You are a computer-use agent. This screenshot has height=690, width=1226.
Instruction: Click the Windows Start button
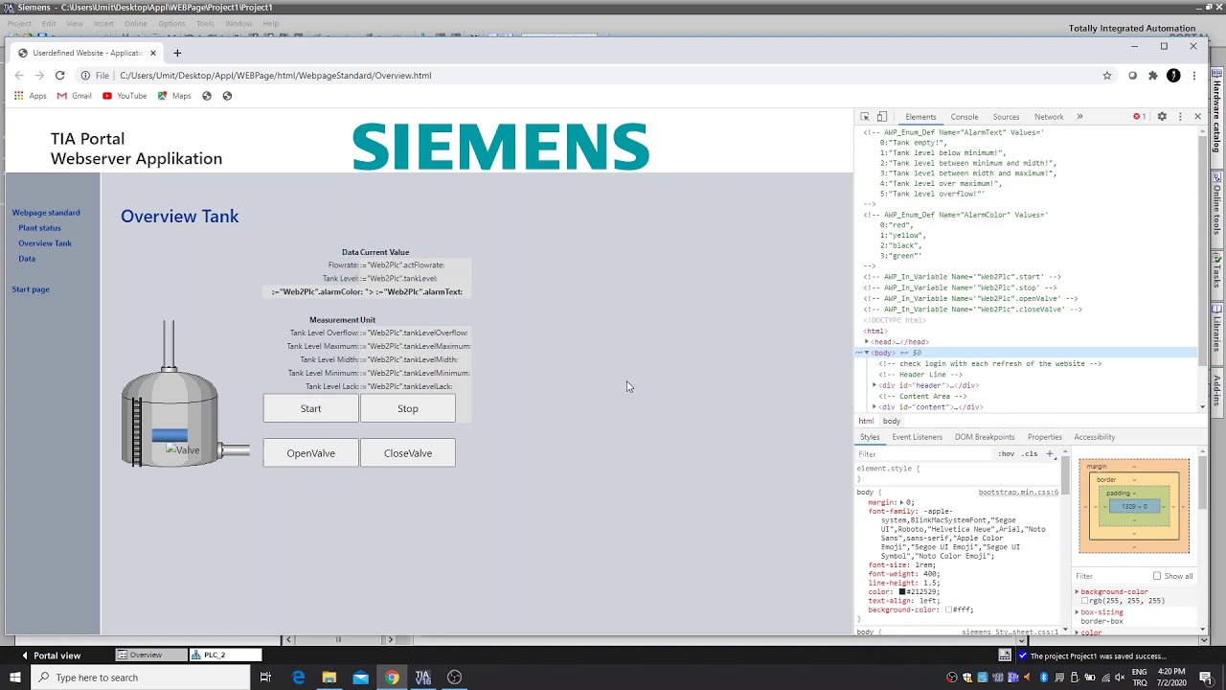coord(15,678)
